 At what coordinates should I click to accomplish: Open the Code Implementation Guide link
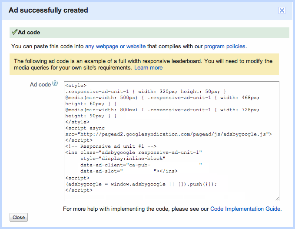point(245,209)
